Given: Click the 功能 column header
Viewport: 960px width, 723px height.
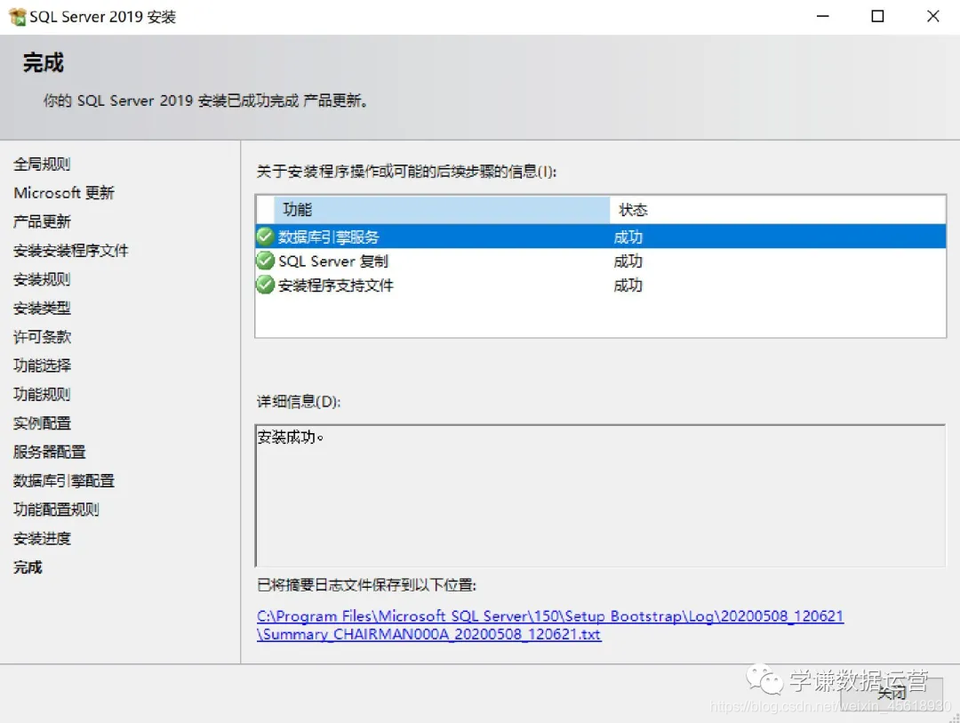Looking at the screenshot, I should [x=442, y=210].
